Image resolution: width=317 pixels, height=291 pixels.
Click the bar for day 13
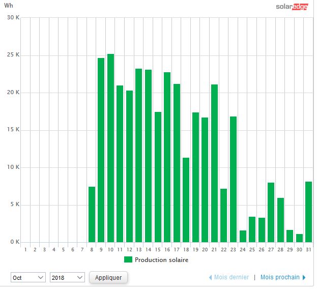click(x=139, y=155)
